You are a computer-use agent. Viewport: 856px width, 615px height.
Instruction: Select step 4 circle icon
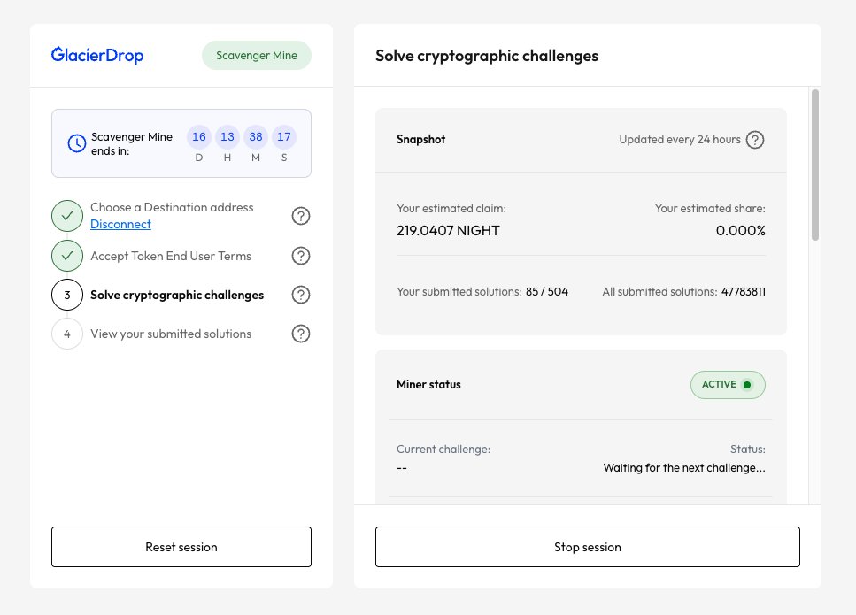[x=67, y=334]
